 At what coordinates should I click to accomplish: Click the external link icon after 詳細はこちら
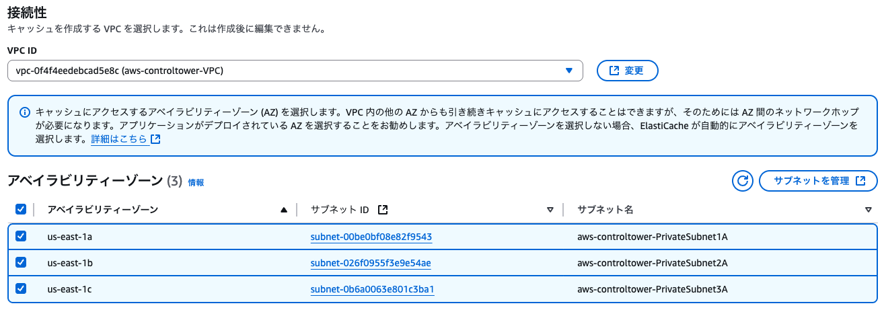[156, 140]
